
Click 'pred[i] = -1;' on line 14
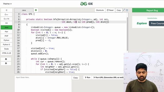pos(43,40)
